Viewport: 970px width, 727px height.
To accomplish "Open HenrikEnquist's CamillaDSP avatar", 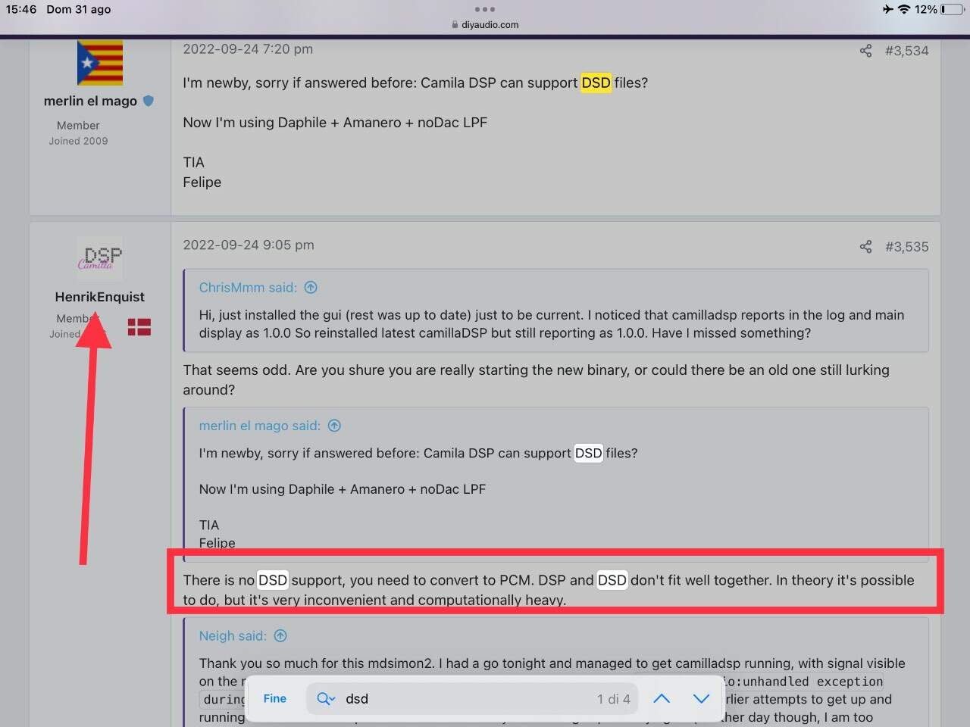I will [x=100, y=258].
